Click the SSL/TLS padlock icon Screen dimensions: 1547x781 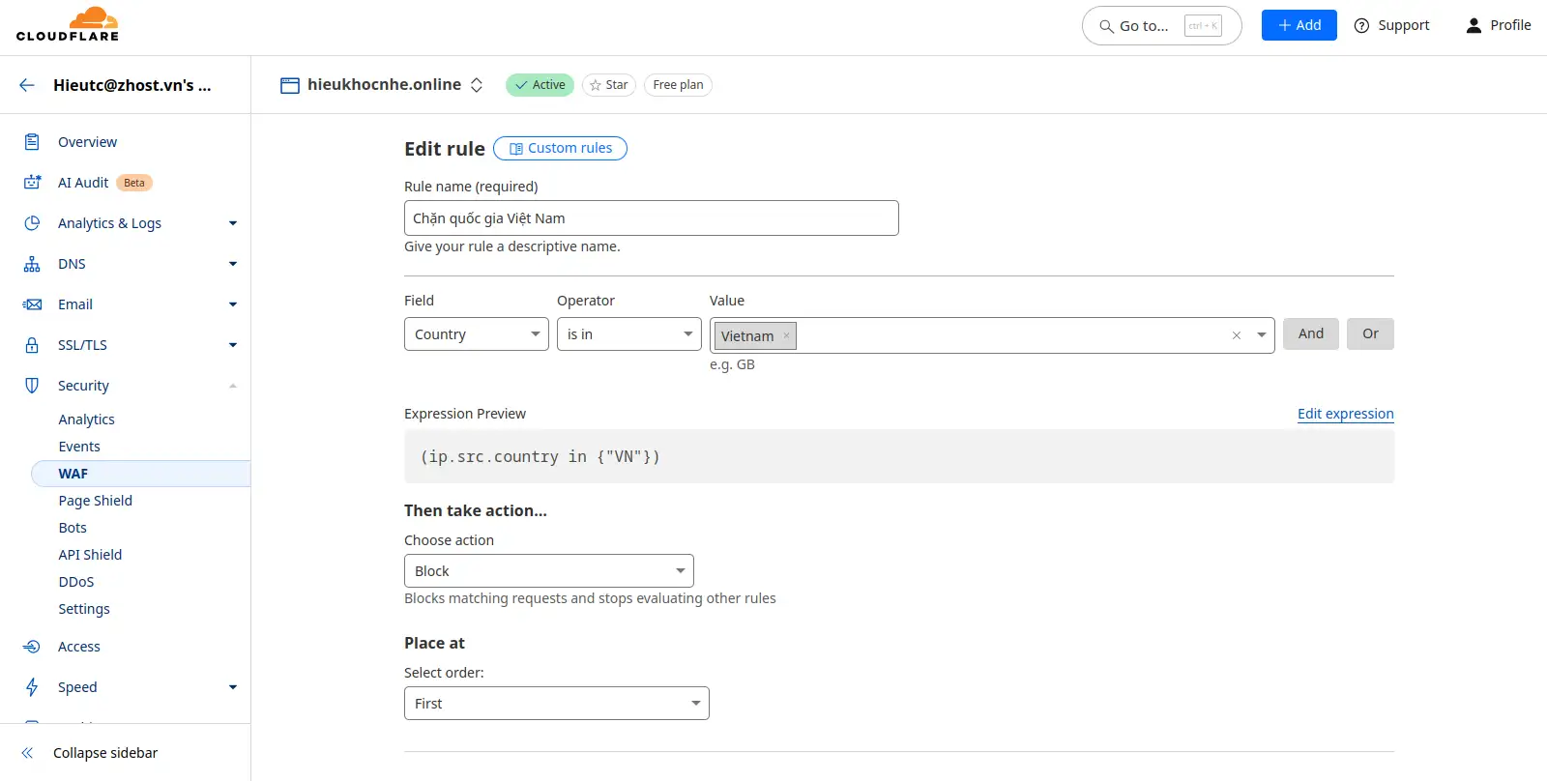32,345
